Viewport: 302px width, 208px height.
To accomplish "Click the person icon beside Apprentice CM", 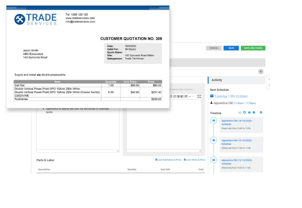I will pos(211,103).
